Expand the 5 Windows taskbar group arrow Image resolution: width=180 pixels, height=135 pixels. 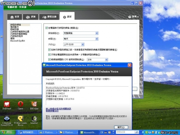click(57, 132)
